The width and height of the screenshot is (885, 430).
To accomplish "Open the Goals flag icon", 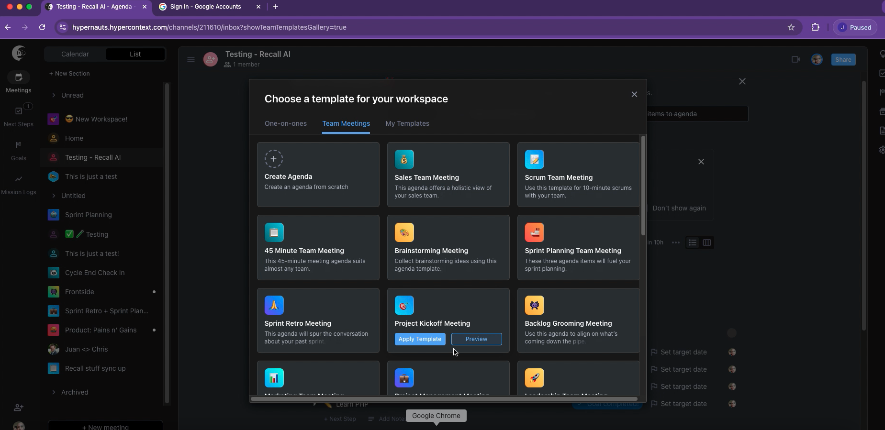I will (19, 145).
